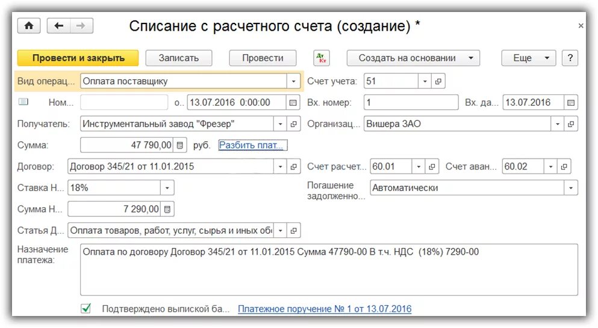Expand Погашение задолженности dropdown arrow
The width and height of the screenshot is (598, 328).
click(x=570, y=188)
